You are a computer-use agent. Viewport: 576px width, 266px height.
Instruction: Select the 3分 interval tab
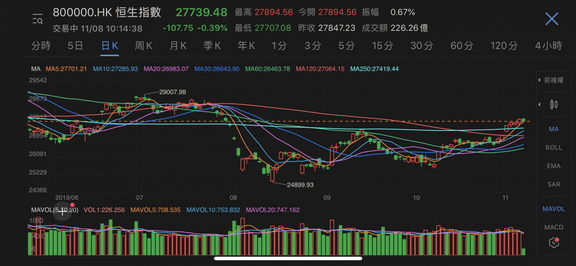point(312,46)
